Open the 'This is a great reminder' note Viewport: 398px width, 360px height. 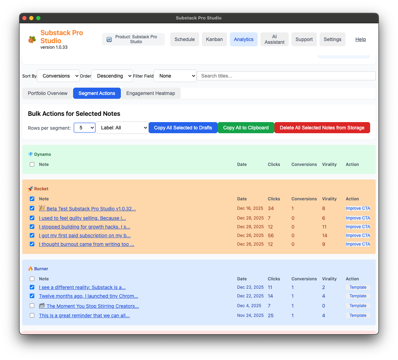(x=84, y=315)
